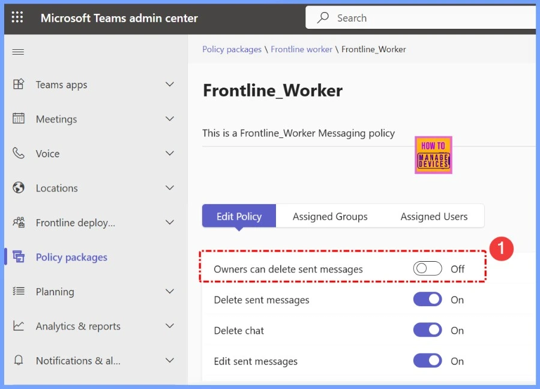Viewport: 540px width, 389px height.
Task: Click the Planning list icon
Action: pos(19,291)
